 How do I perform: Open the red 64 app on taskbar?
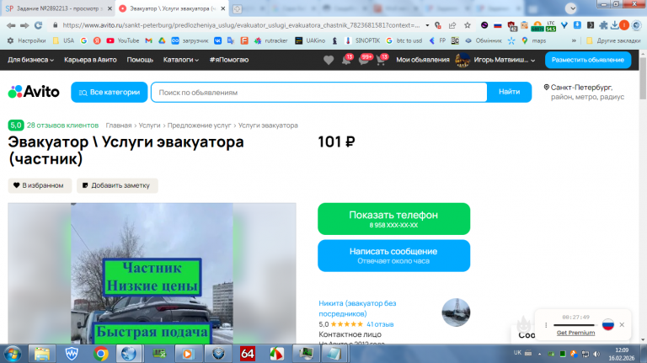[247, 354]
